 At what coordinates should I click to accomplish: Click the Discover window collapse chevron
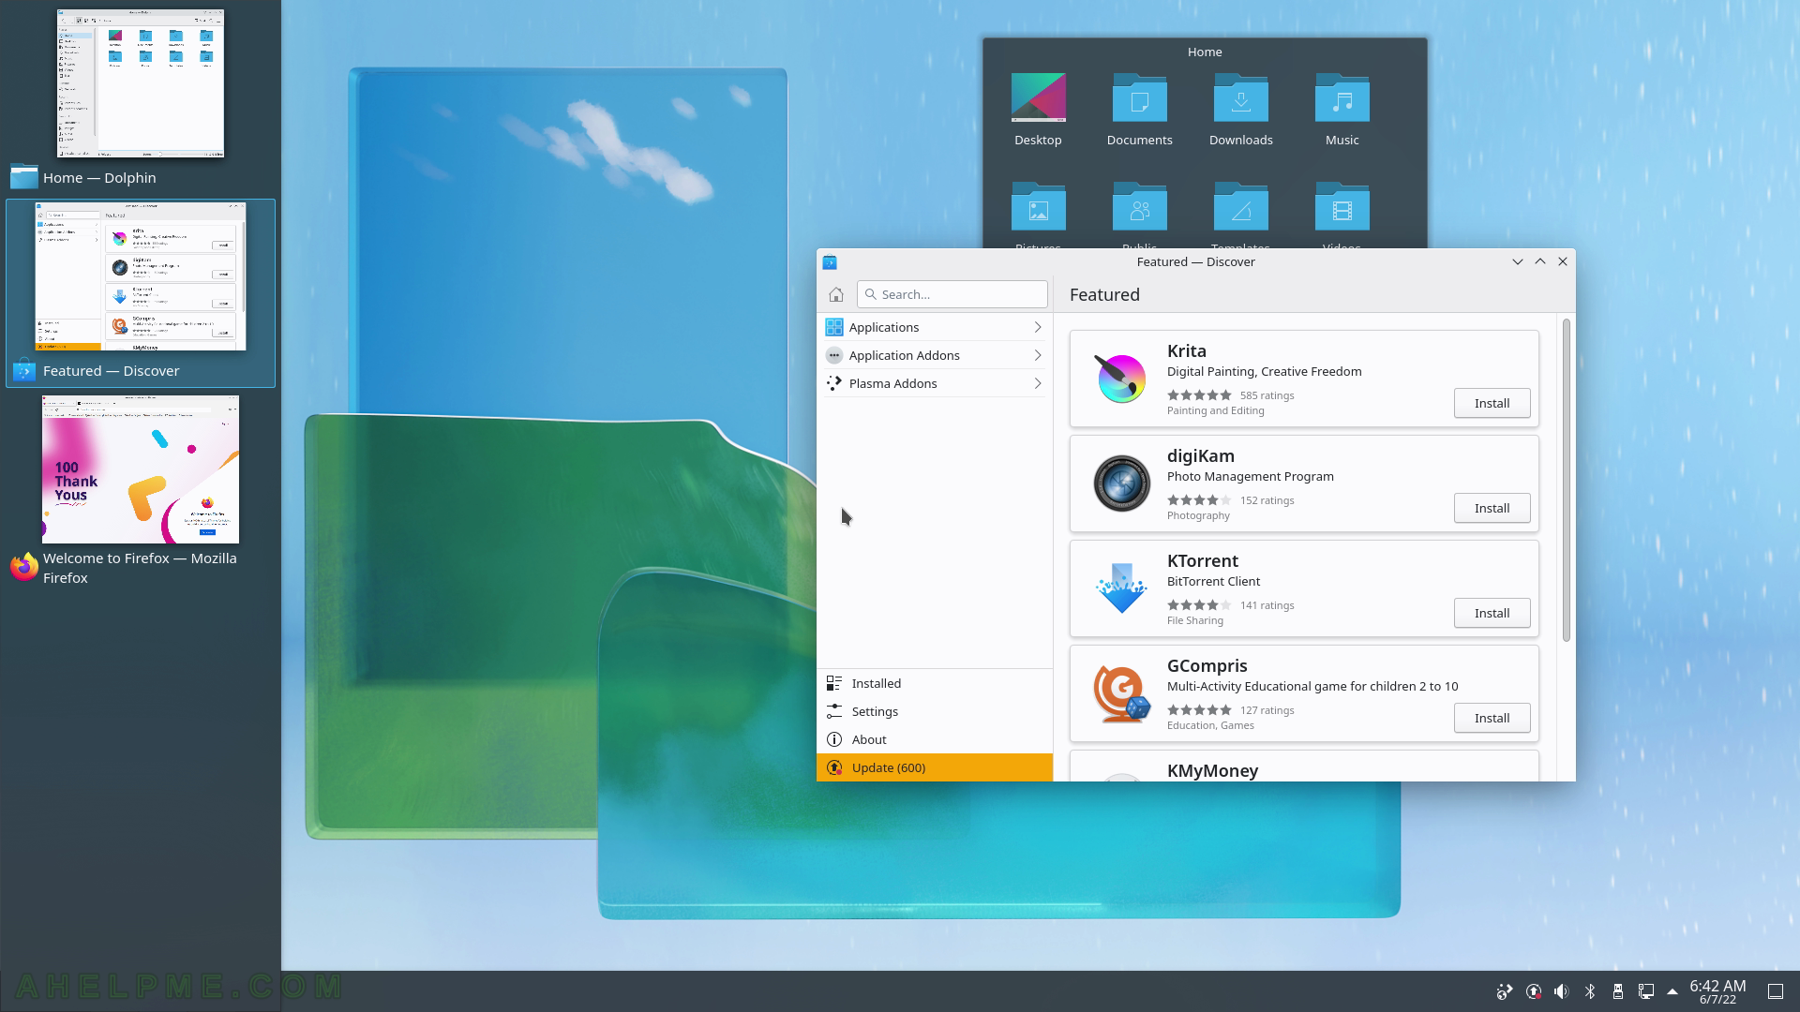point(1518,262)
